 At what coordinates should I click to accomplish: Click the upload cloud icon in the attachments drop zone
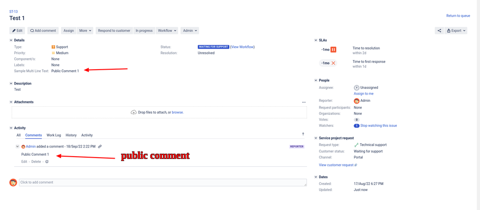tap(134, 112)
